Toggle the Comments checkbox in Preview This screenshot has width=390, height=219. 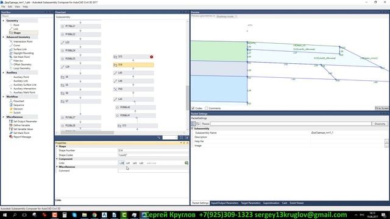click(206, 108)
